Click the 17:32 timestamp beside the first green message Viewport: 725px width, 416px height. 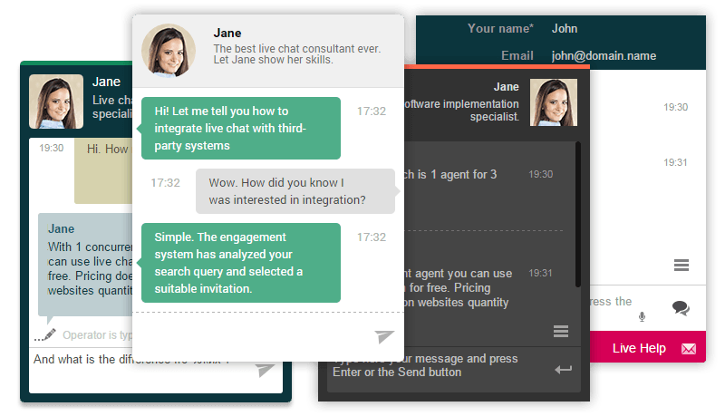point(371,111)
